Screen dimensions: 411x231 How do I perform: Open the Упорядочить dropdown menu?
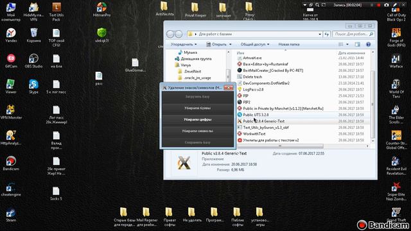coord(184,44)
